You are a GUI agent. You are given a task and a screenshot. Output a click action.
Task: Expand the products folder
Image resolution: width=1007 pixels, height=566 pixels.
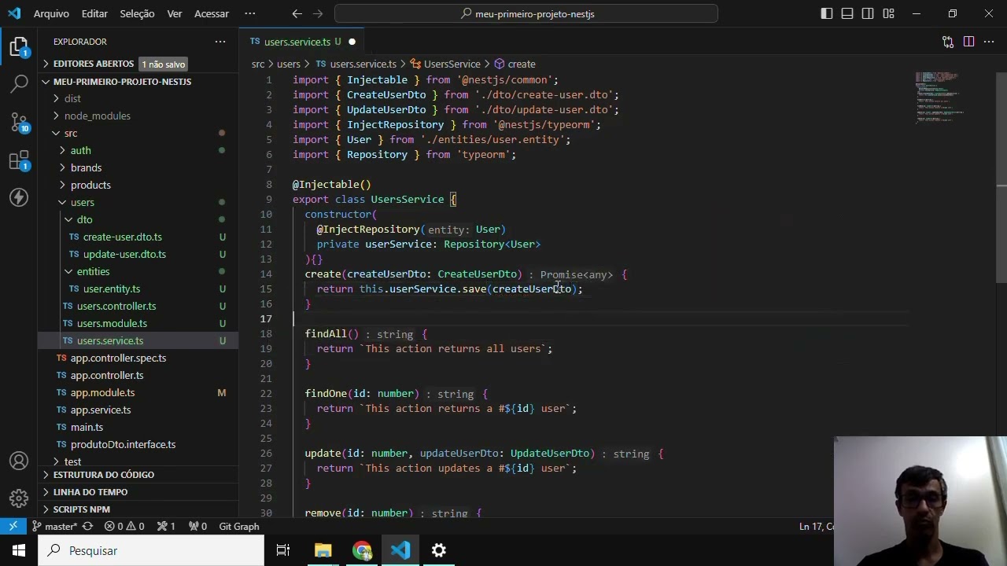tap(138, 185)
